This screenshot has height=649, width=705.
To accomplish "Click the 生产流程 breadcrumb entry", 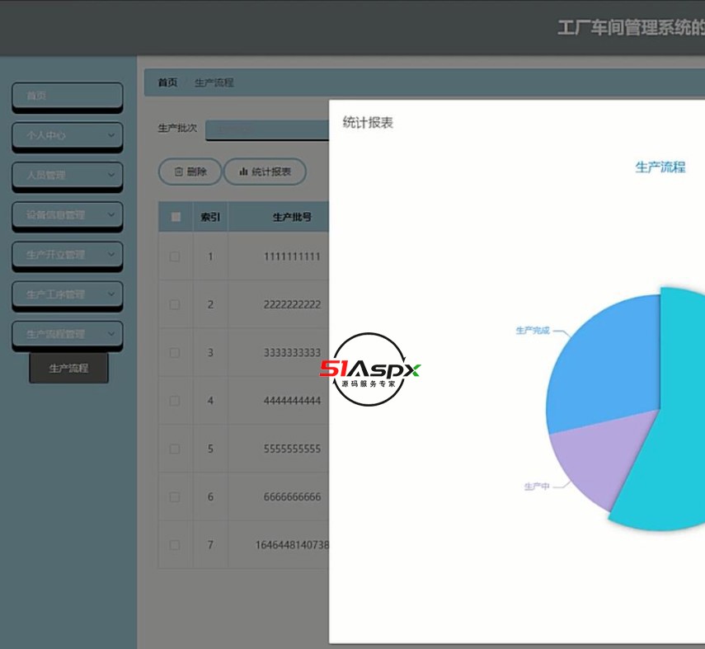I will pos(214,82).
